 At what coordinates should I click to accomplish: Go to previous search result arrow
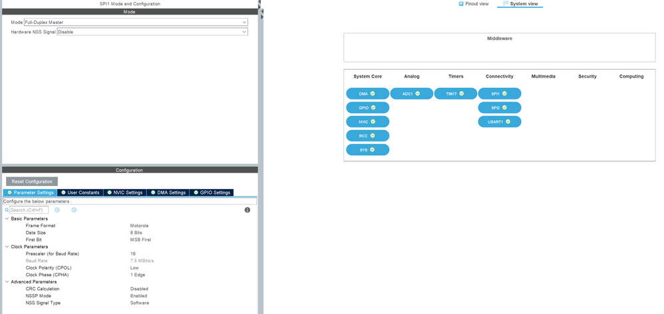(57, 210)
